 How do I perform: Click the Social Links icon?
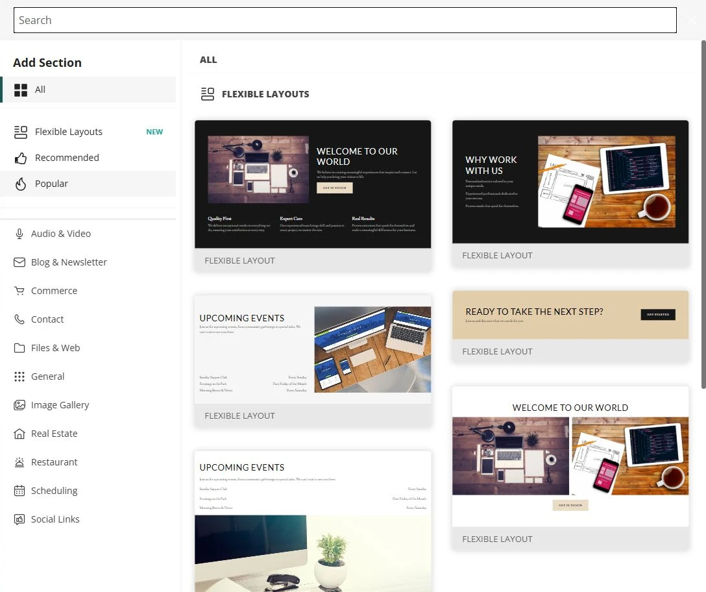click(19, 519)
